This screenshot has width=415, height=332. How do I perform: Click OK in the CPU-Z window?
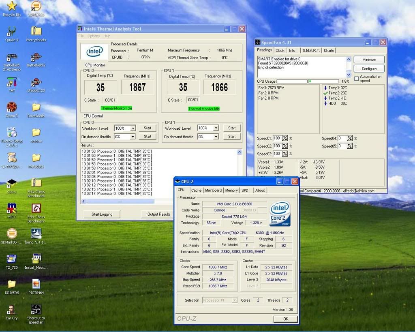coord(286,319)
